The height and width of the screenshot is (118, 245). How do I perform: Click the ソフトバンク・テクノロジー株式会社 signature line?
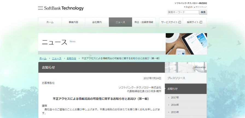pos(140,88)
